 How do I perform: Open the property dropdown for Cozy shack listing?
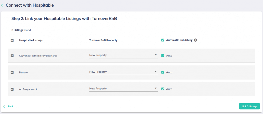(x=124, y=55)
